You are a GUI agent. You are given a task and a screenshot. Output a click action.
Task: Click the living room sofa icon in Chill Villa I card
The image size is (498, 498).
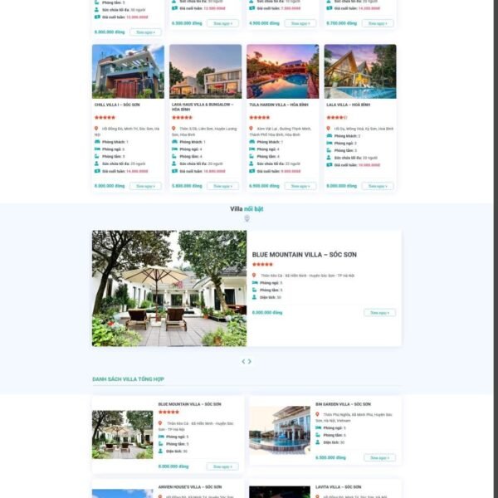97,142
